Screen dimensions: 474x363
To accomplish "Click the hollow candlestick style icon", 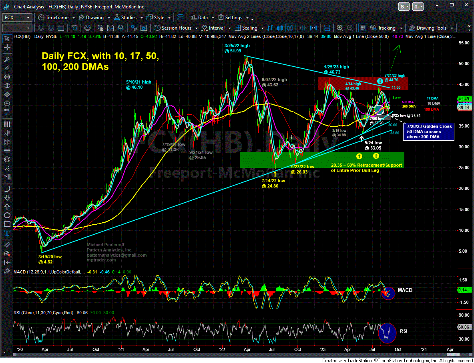I will [x=290, y=28].
